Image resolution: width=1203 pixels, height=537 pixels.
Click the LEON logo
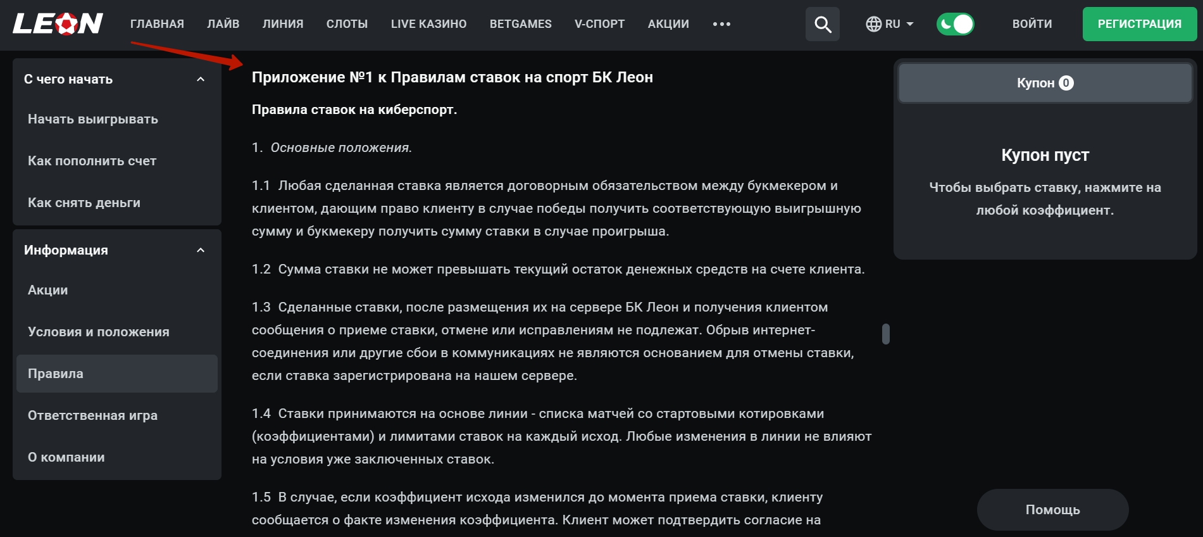pyautogui.click(x=58, y=24)
